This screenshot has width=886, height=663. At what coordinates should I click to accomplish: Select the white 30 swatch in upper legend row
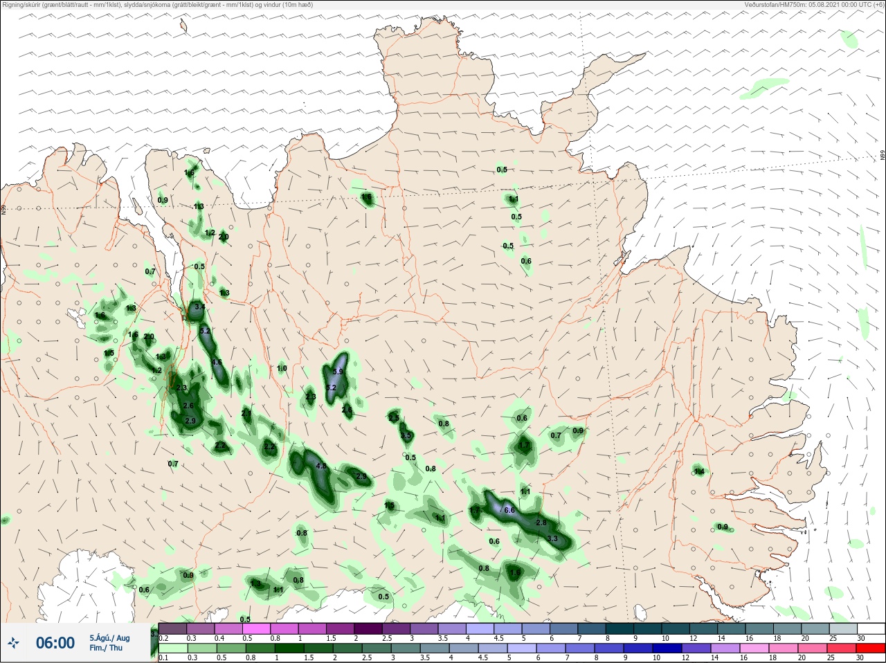871,628
